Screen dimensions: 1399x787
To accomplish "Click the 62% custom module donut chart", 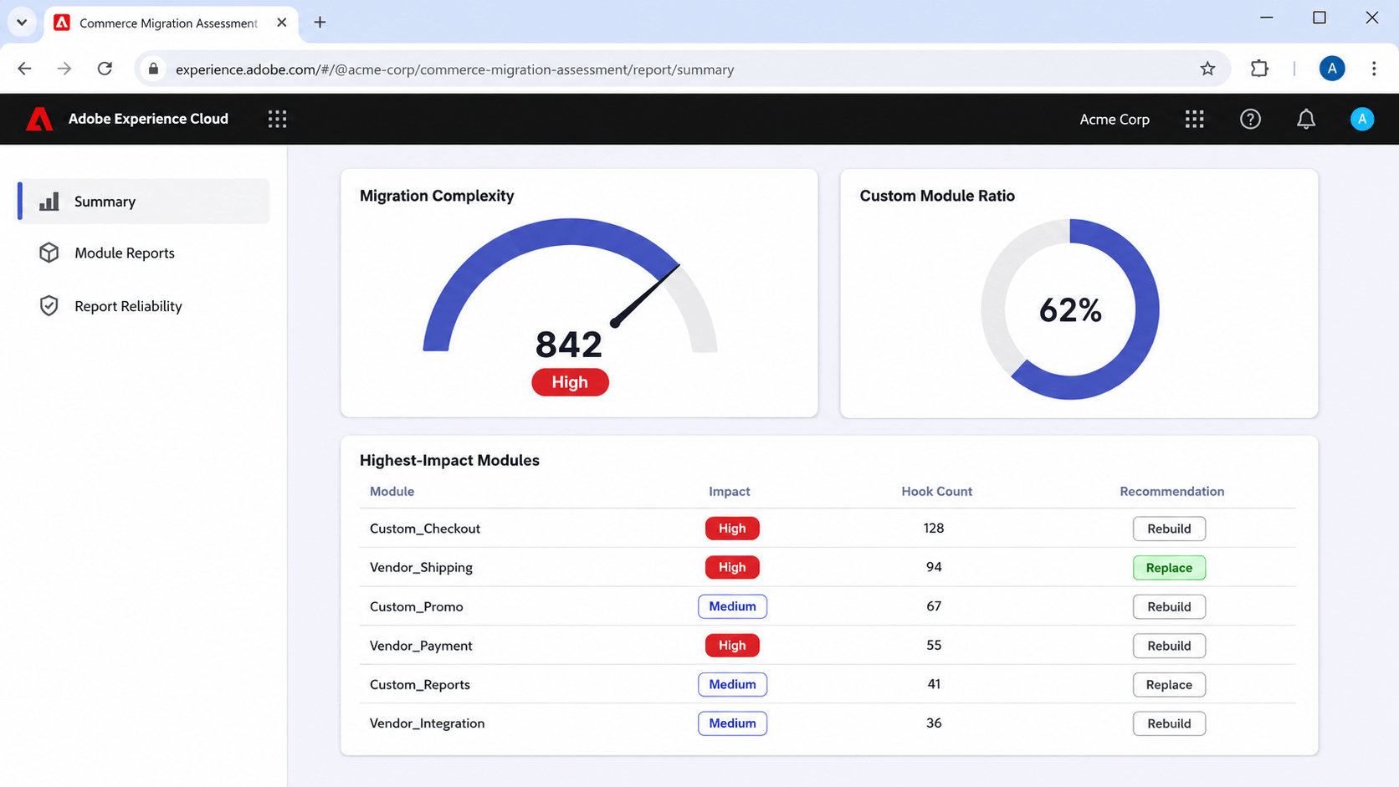I will click(1070, 309).
